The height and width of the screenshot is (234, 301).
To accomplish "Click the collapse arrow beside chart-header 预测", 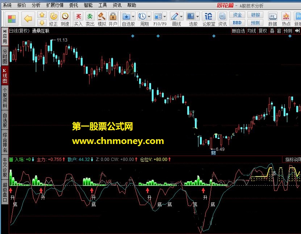I will tap(297, 31).
